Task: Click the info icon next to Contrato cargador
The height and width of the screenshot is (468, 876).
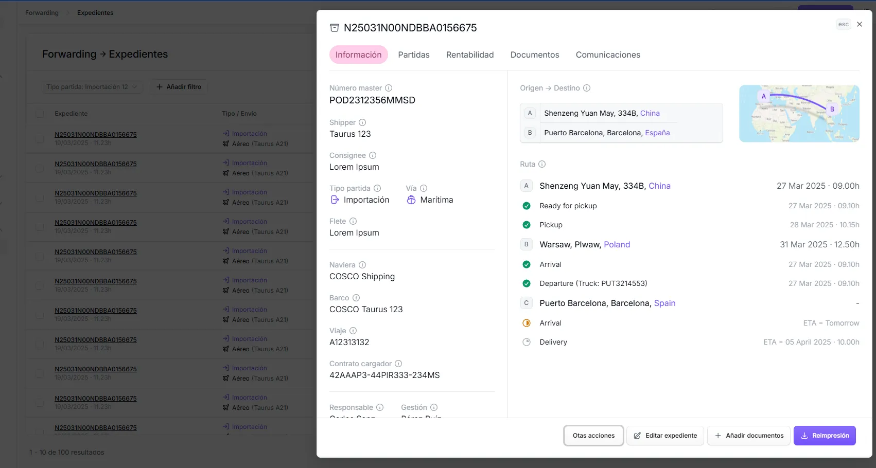Action: point(398,364)
